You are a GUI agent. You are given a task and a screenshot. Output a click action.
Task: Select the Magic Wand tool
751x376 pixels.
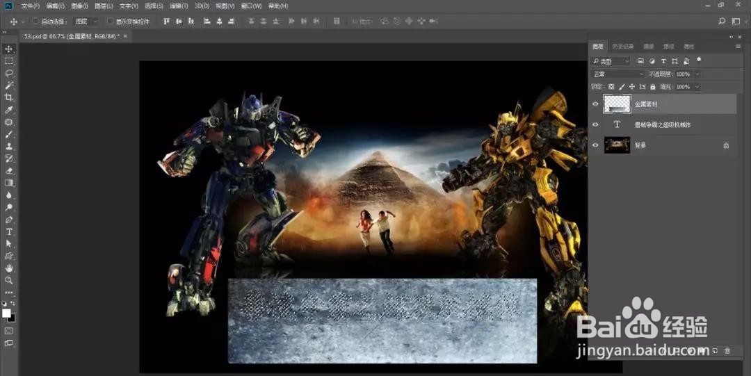coord(8,85)
